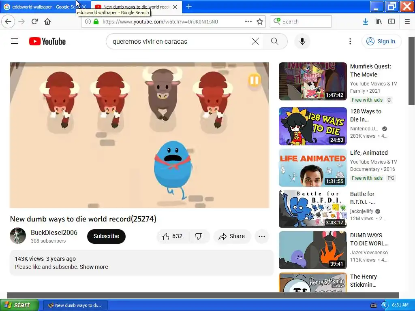Open the Windows start menu
Screen dimensions: 415x311
point(19,305)
